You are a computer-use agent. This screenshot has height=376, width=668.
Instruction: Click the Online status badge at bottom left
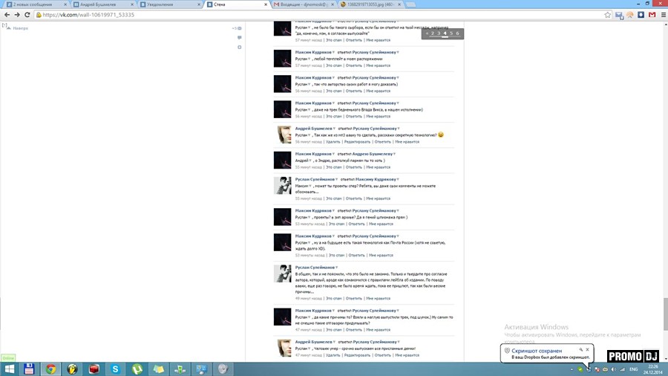8,357
